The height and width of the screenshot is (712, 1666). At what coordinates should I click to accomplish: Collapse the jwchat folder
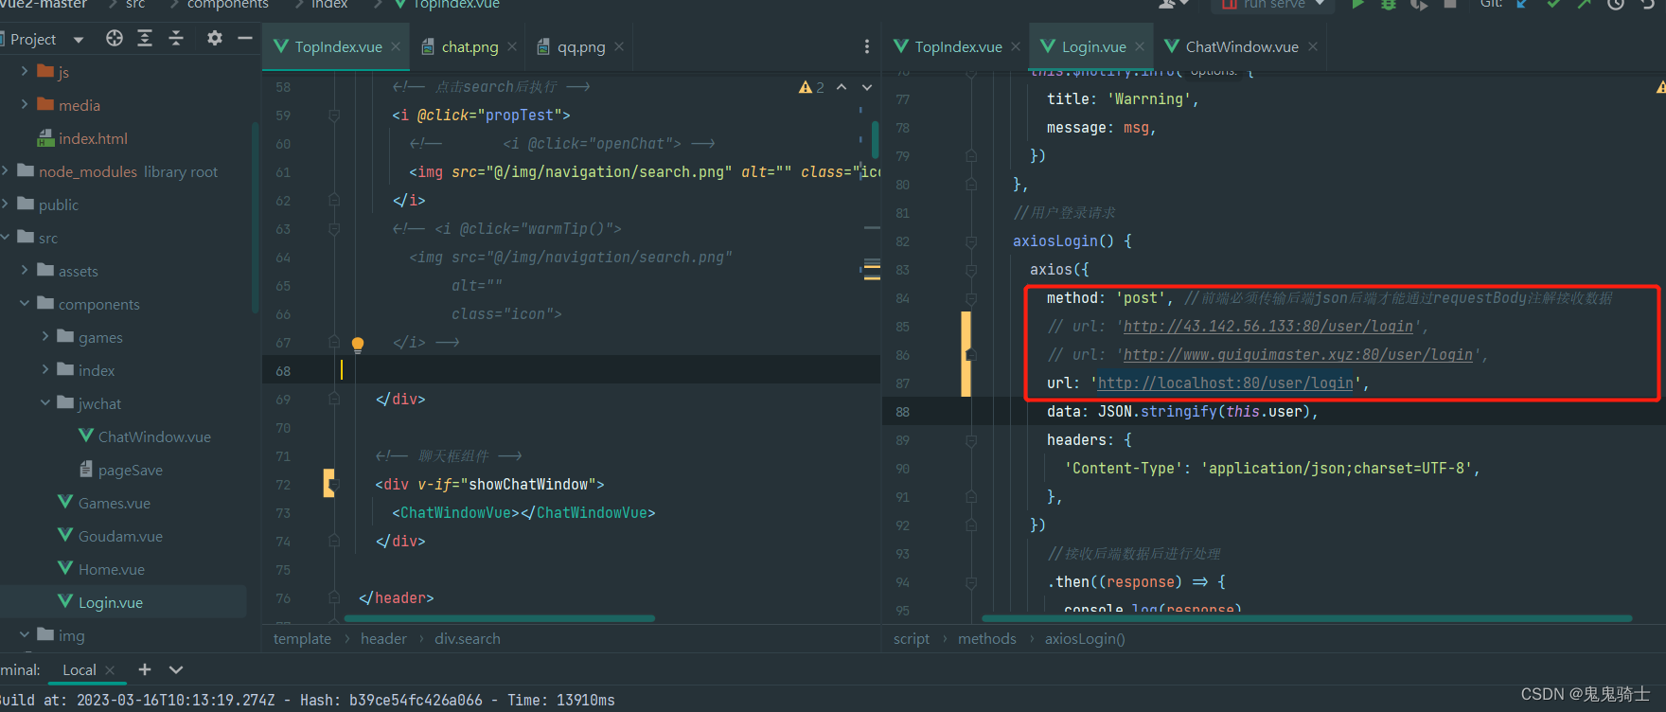tap(44, 402)
